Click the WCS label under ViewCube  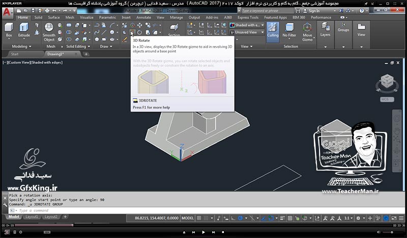[387, 99]
